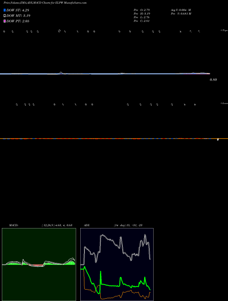Select the white DOW MT legend swatch
Image resolution: width=228 pixels, height=301 pixels.
(5, 16)
